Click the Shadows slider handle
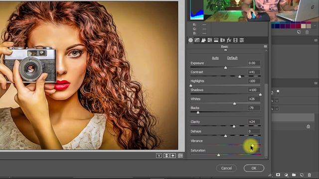The image size is (319, 179). pos(260,94)
